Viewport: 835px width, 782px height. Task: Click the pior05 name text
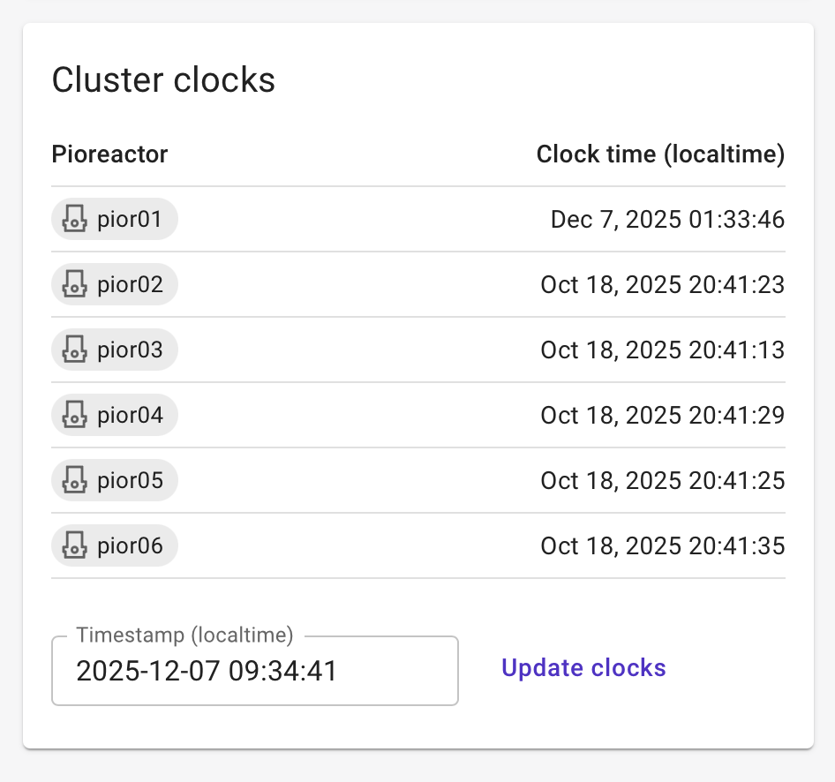[x=130, y=480]
